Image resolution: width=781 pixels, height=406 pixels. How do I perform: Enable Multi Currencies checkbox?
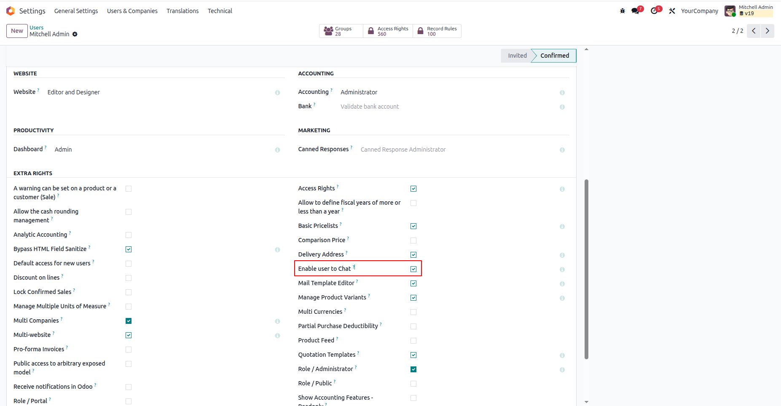coord(413,312)
